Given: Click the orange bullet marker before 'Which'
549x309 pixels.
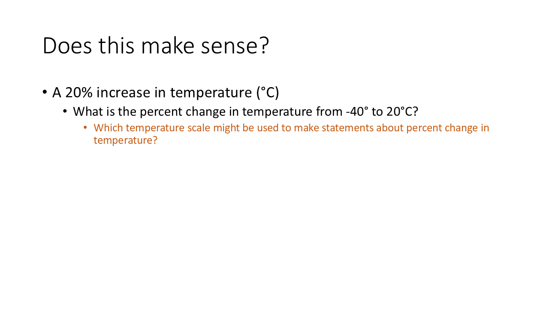Looking at the screenshot, I should point(85,128).
